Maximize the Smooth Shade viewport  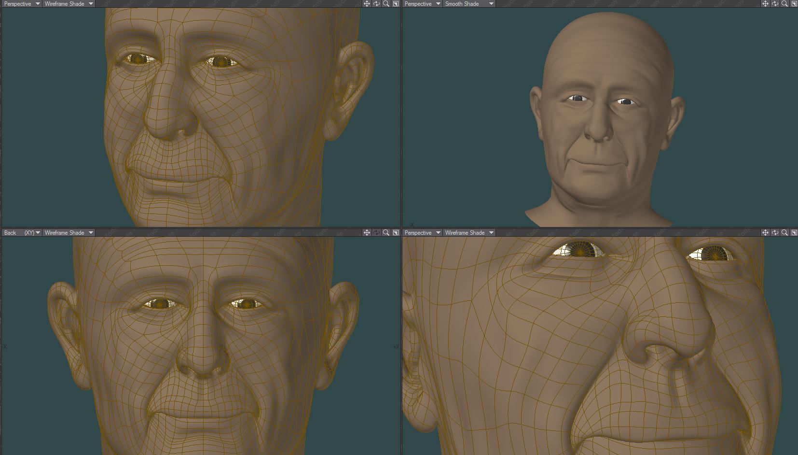click(x=794, y=4)
